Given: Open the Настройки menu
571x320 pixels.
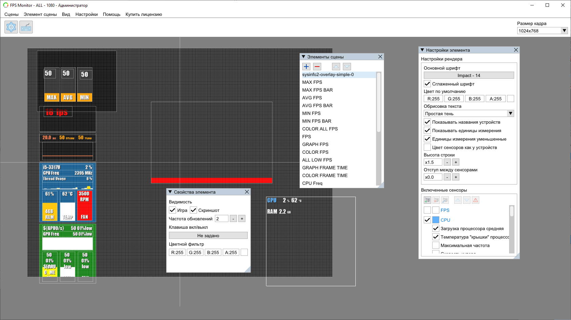Looking at the screenshot, I should [86, 14].
